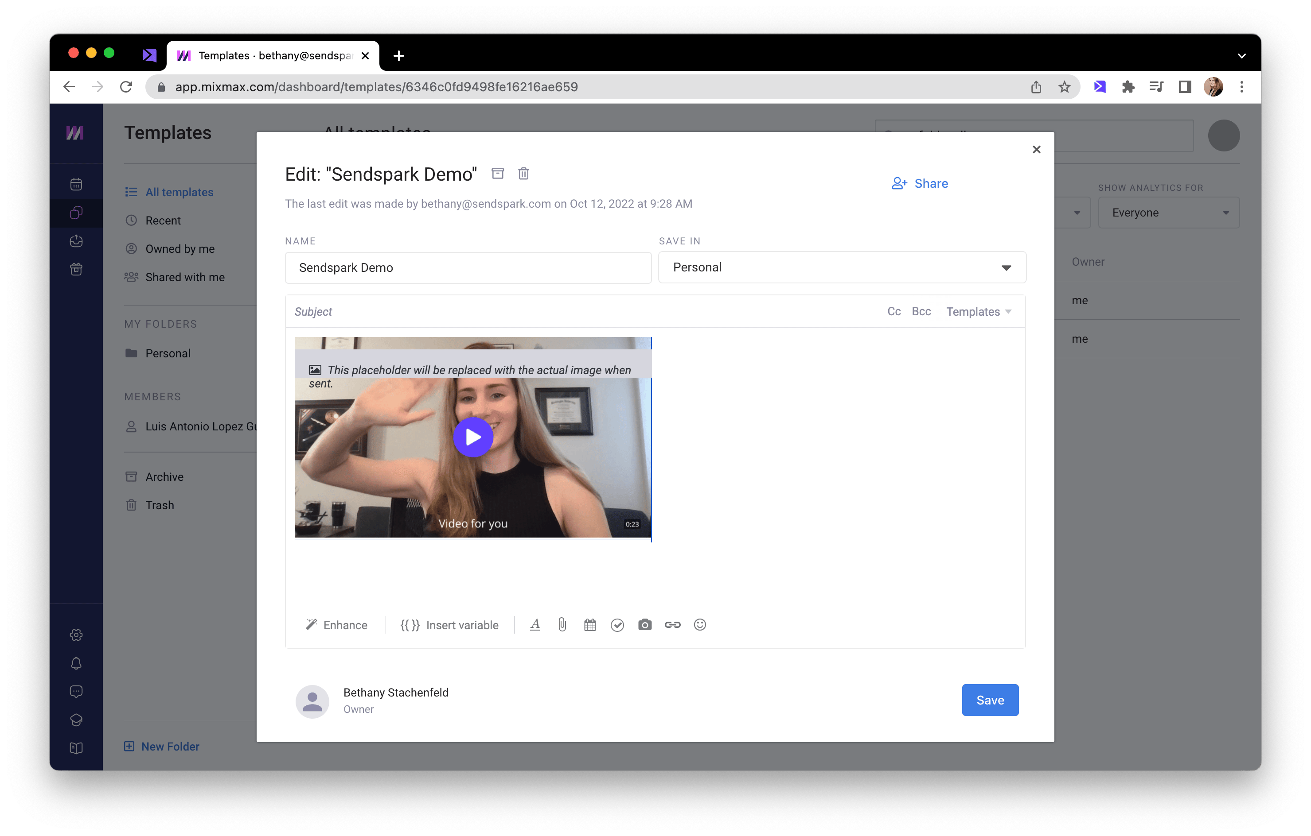Close the Edit template dialog

point(1036,150)
